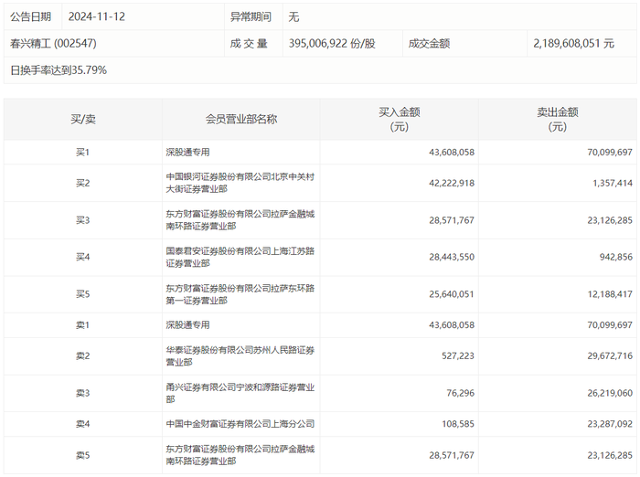Select 买1 sell amount 70,099,697
The image size is (640, 477).
click(610, 153)
